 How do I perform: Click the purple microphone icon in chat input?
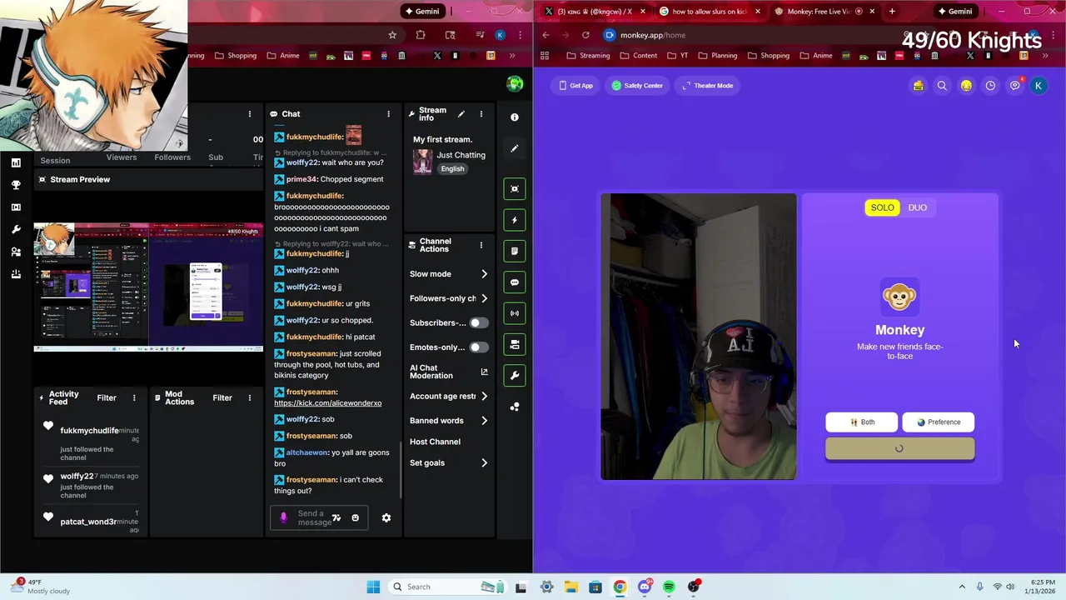click(283, 517)
